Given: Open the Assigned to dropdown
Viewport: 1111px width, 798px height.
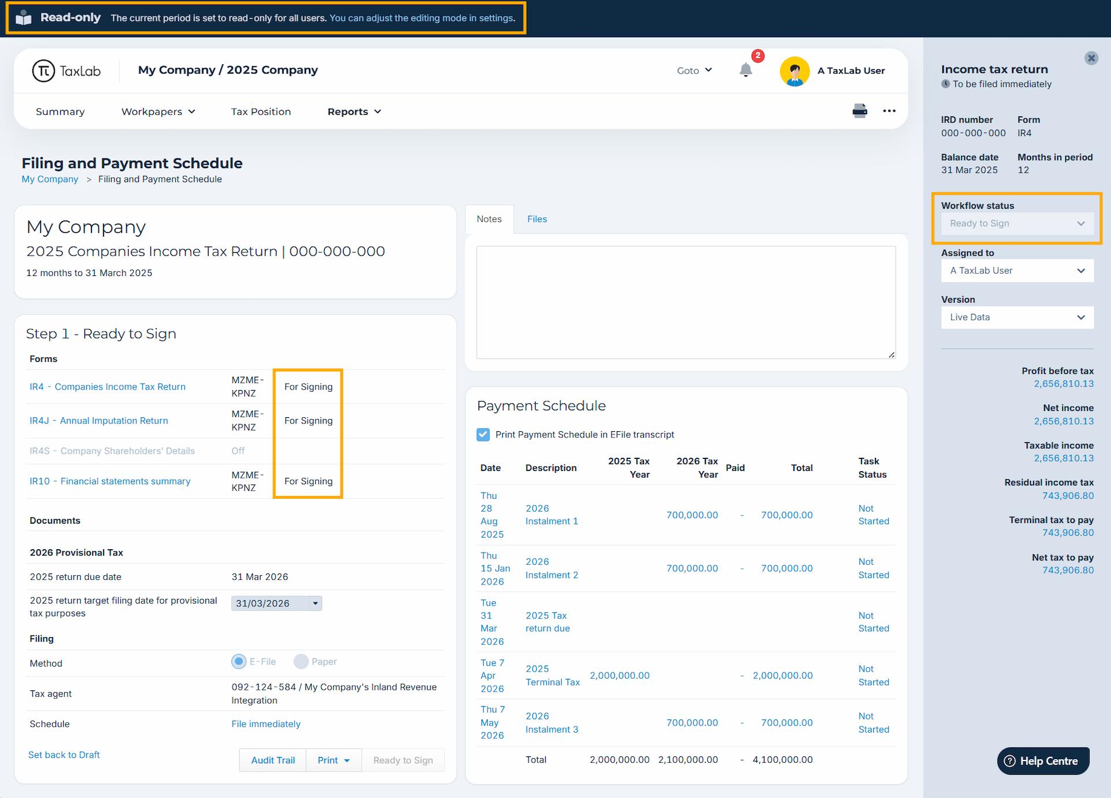Looking at the screenshot, I should 1017,271.
